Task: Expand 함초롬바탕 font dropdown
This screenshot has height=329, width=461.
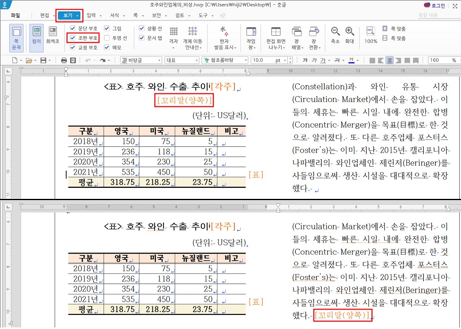Action: click(246, 60)
